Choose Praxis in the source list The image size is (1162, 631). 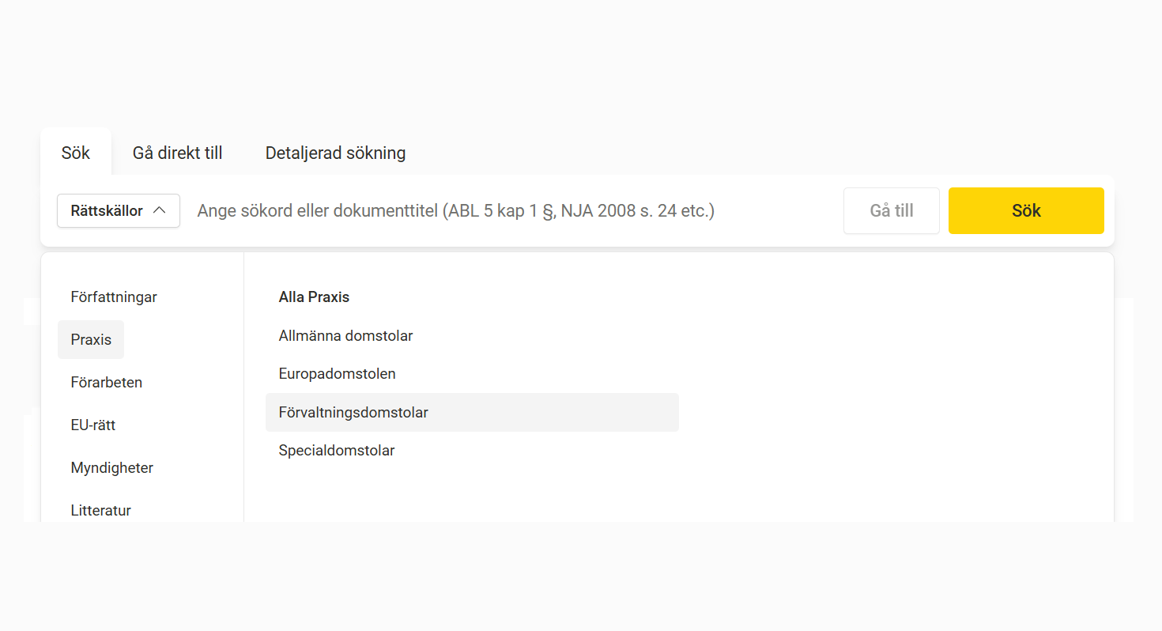click(x=91, y=340)
